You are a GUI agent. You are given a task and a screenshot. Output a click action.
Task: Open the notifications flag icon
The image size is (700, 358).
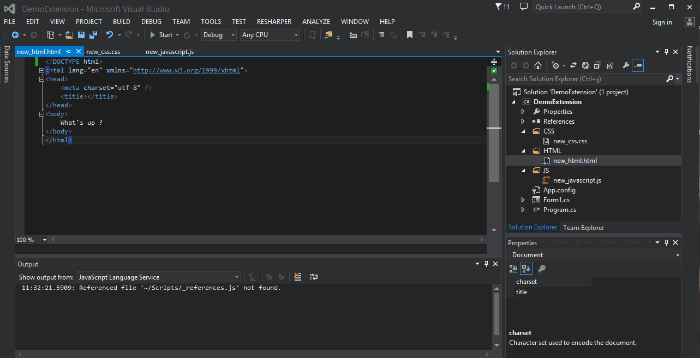pos(499,7)
